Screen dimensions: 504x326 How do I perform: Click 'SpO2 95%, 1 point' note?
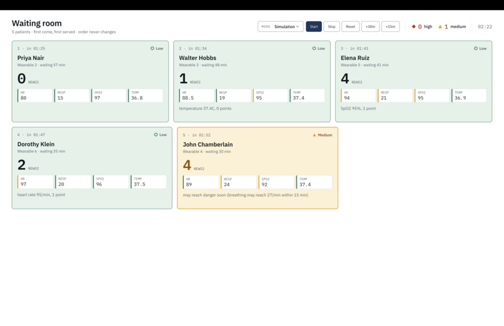(358, 109)
